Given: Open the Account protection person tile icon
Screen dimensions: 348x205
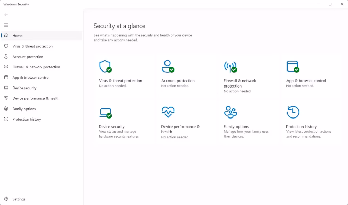Looking at the screenshot, I should (x=168, y=66).
